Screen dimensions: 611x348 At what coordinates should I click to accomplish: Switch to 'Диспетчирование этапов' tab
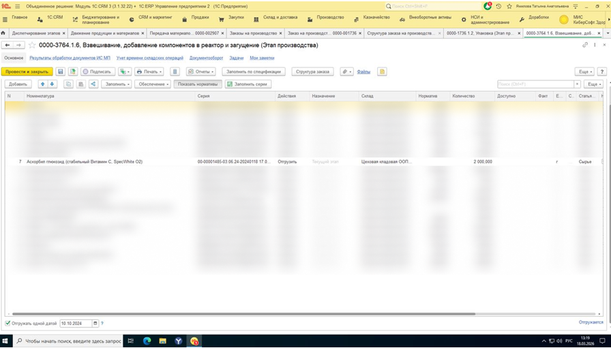pos(35,33)
